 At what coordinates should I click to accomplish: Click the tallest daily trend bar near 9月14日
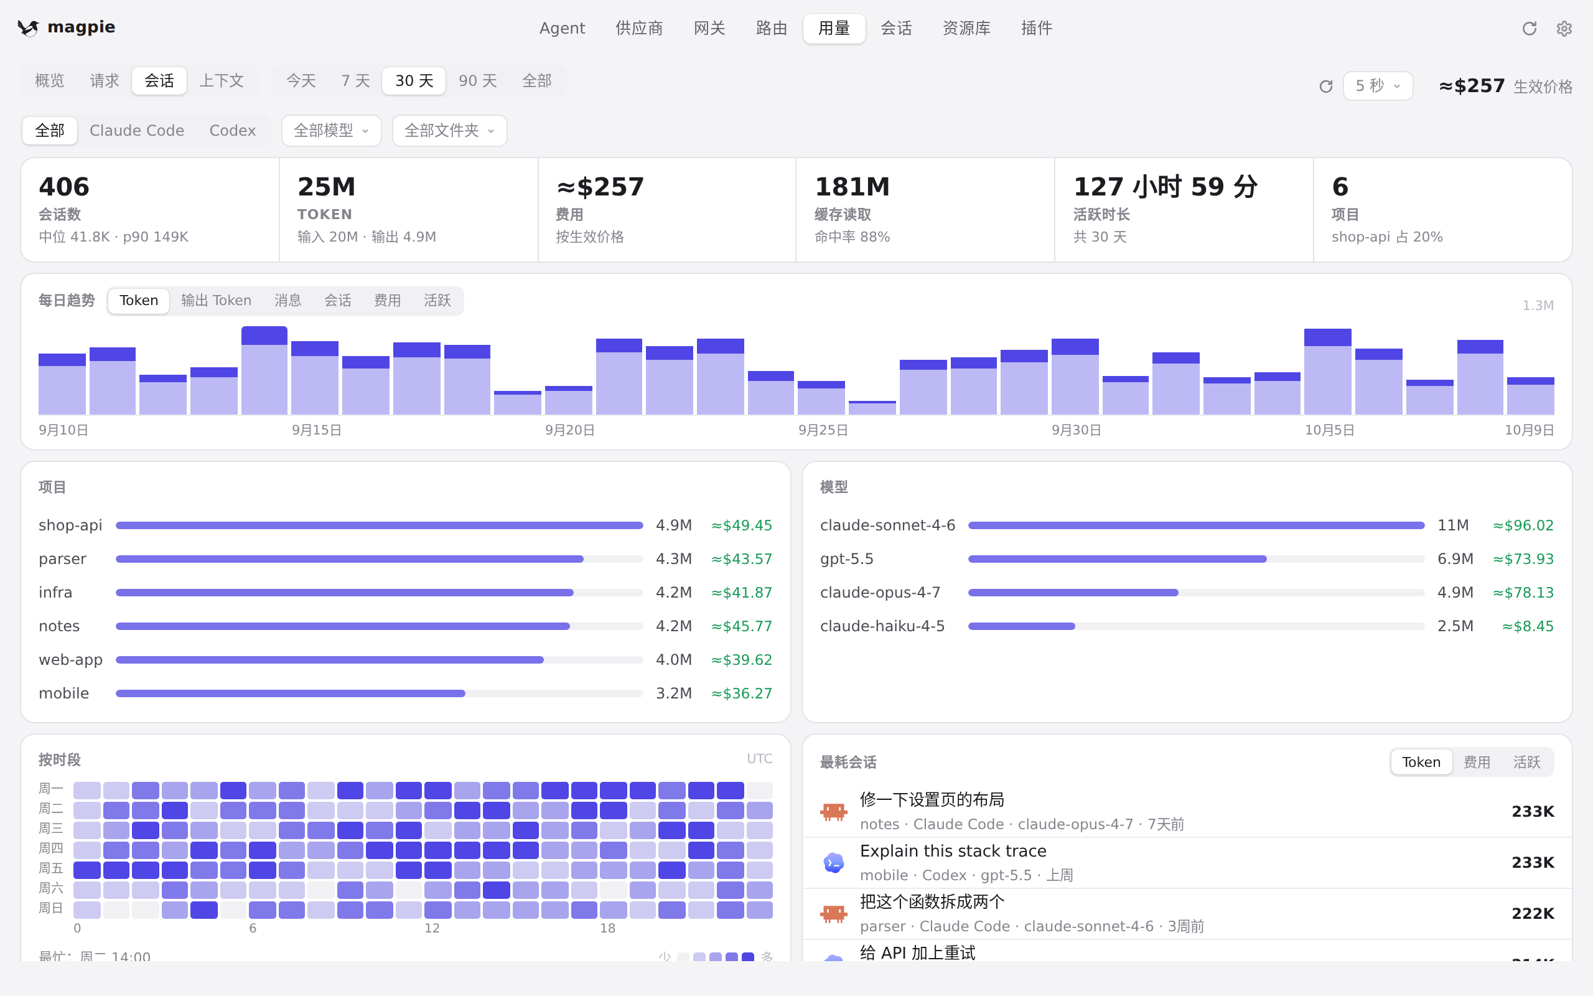point(264,370)
